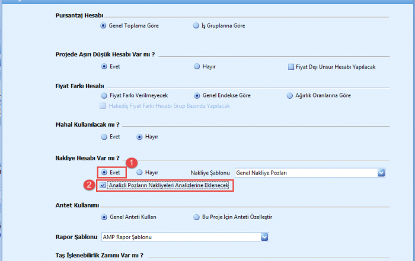Screen dimensions: 415x261
Task: Select Genel Anteti Kullan option
Action: [104, 217]
